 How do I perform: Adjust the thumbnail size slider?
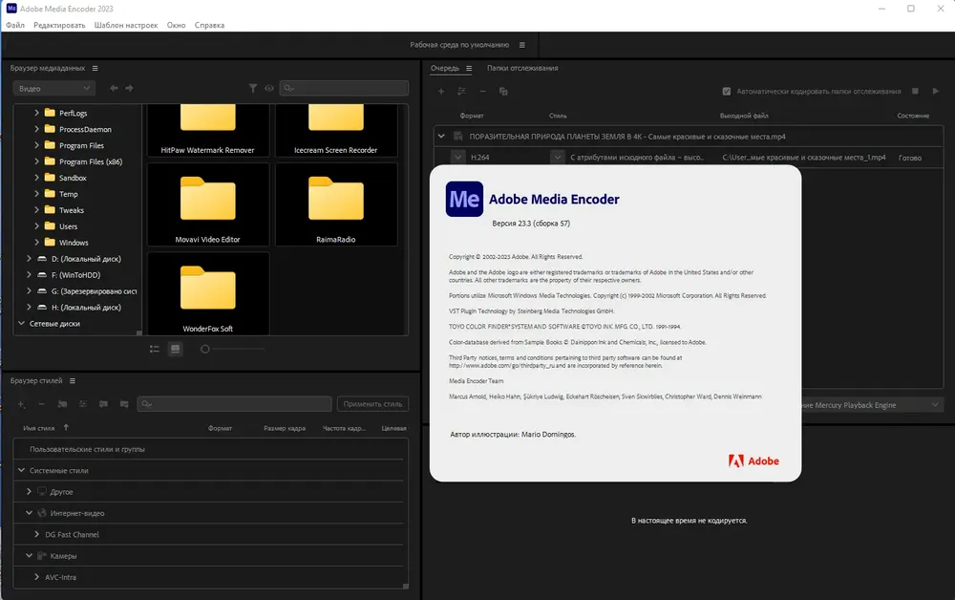205,349
